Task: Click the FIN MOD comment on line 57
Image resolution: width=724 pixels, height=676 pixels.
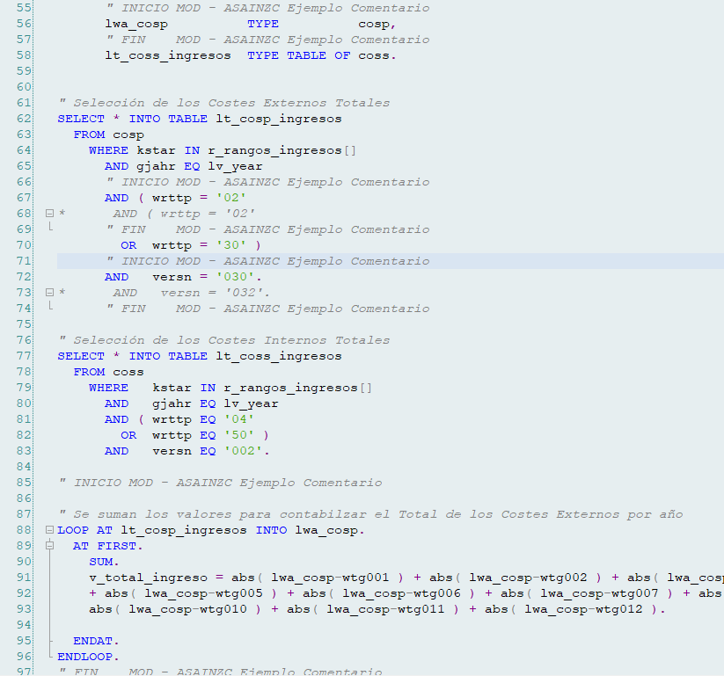Action: pyautogui.click(x=267, y=40)
